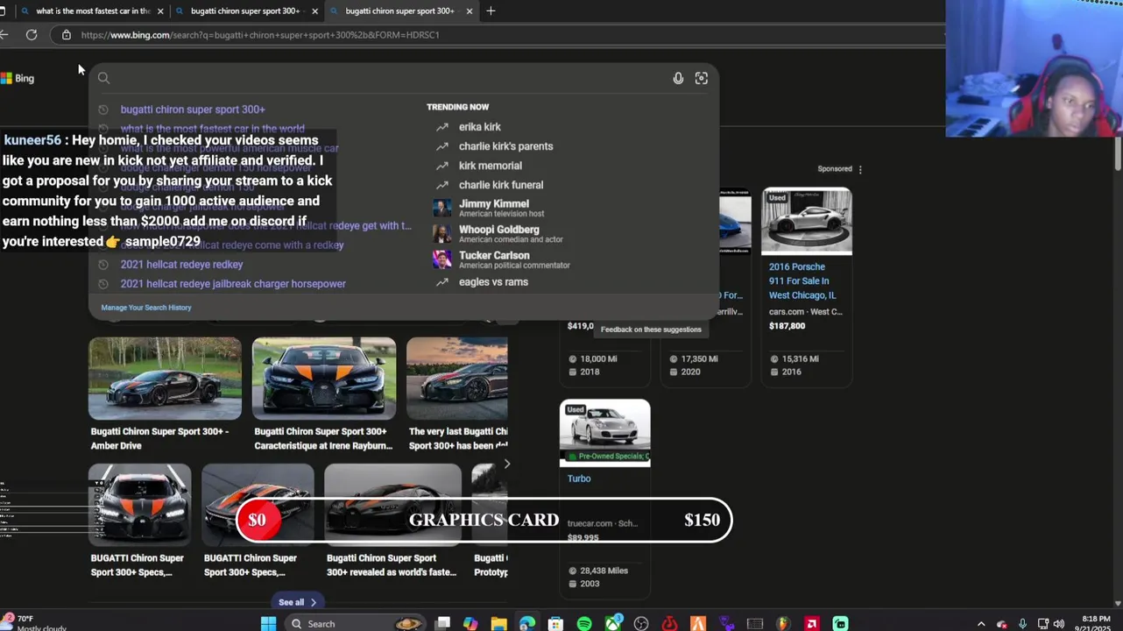Image resolution: width=1123 pixels, height=631 pixels.
Task: Click the Bing logo
Action: click(x=18, y=78)
